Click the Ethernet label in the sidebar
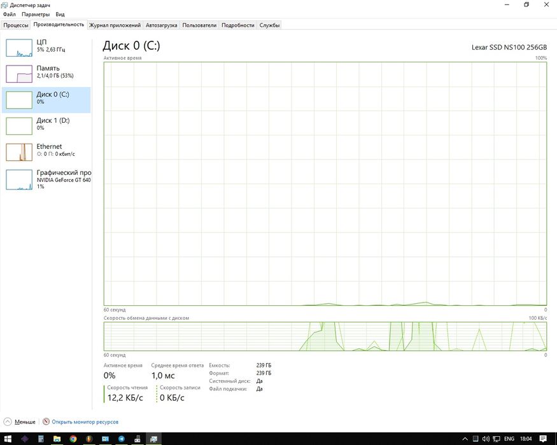This screenshot has height=445, width=557. coord(49,146)
